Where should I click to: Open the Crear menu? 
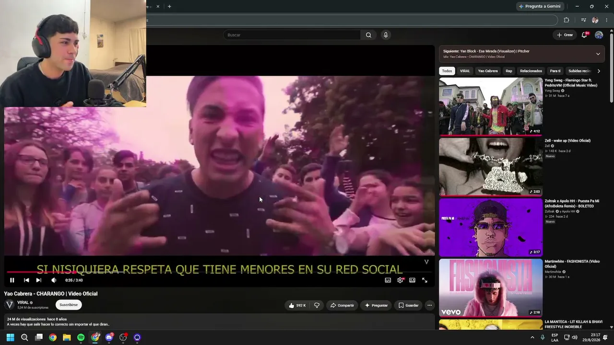[565, 35]
